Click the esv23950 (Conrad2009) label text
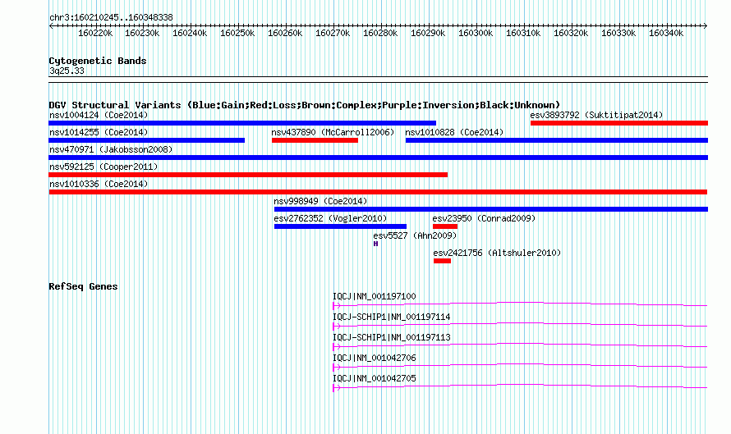Screen dimensions: 731x434 (x=484, y=218)
